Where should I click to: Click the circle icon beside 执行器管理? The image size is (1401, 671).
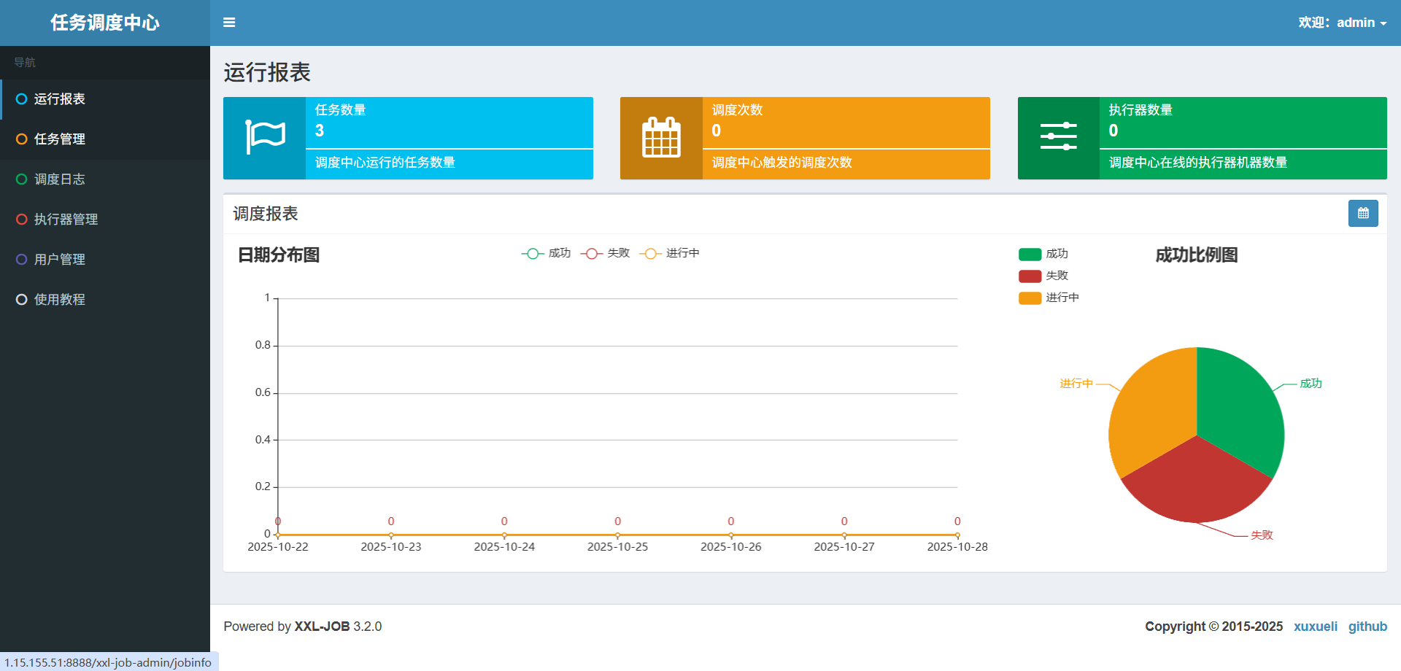[x=22, y=220]
